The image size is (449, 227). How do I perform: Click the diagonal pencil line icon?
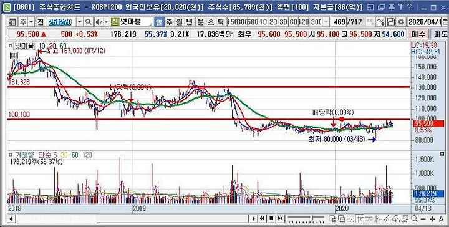click(x=387, y=219)
